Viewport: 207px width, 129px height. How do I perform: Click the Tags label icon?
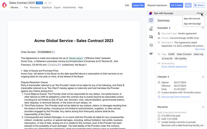(159, 54)
